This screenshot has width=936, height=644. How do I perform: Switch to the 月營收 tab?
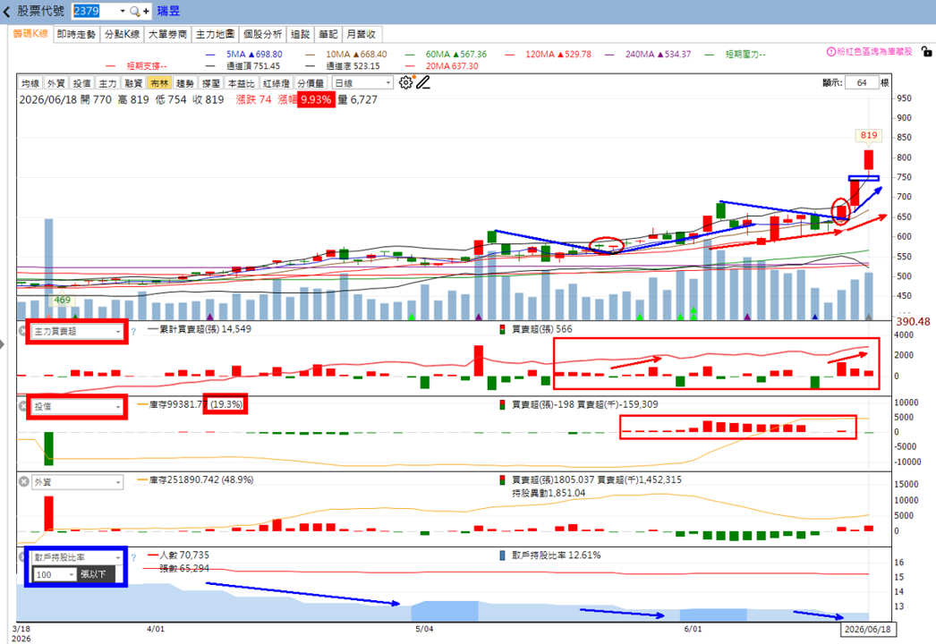click(x=362, y=34)
